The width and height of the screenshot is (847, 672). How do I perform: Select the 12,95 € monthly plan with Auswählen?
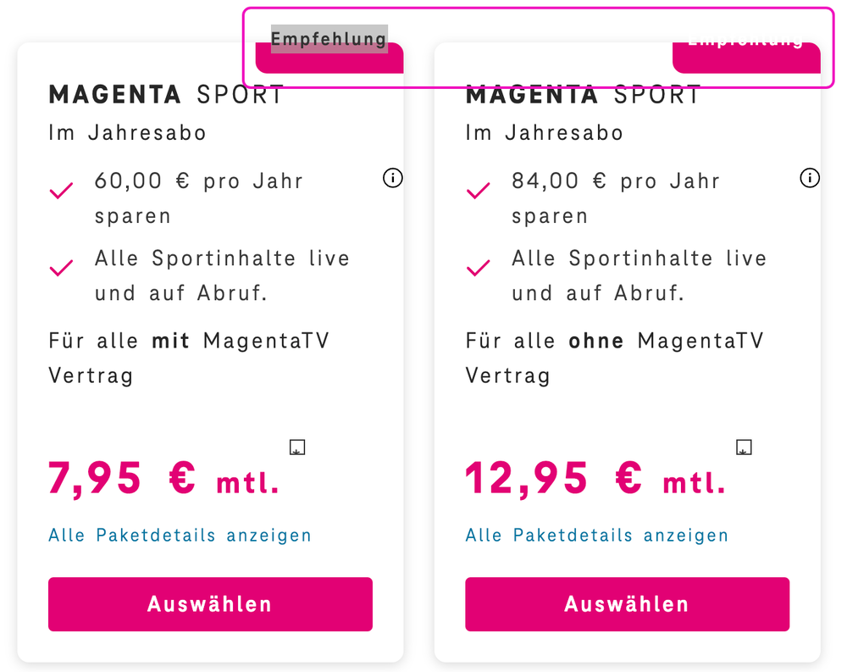point(627,603)
